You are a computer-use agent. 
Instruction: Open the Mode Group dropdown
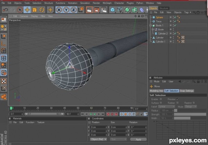191,107
